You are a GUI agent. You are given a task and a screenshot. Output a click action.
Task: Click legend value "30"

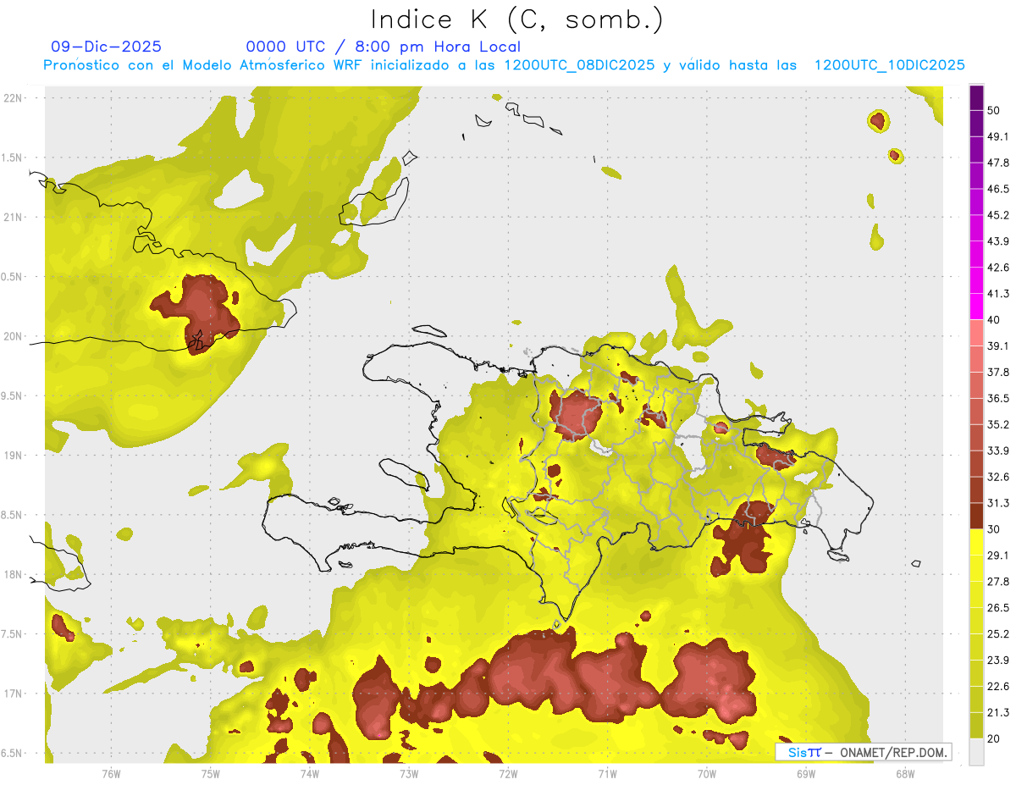(x=994, y=529)
